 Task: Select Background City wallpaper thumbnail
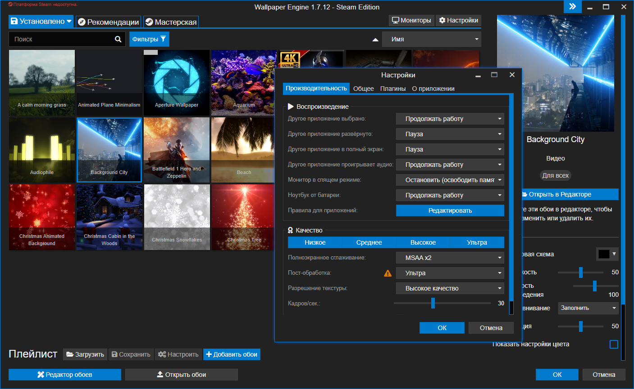click(x=109, y=150)
